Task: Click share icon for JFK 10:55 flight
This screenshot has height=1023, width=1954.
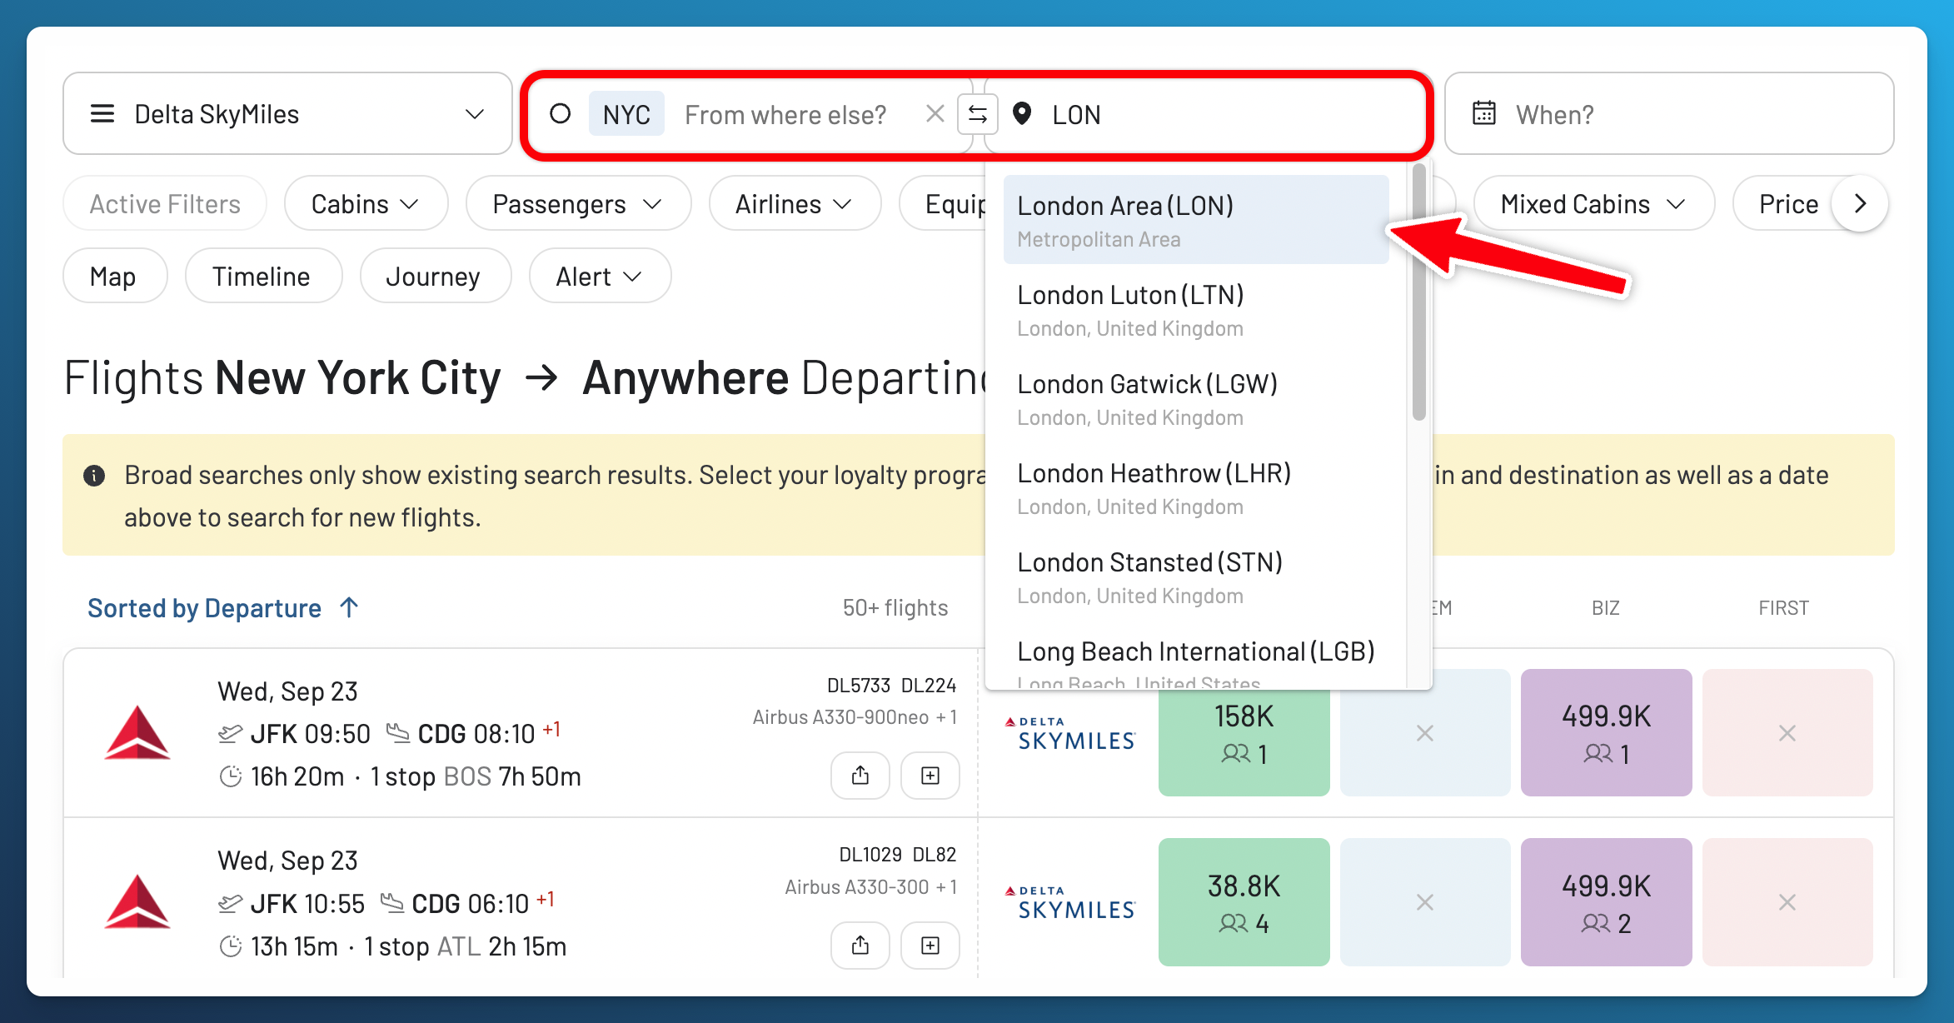Action: [x=860, y=945]
